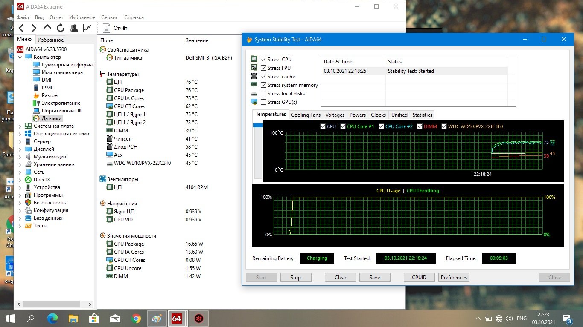
Task: Open CPUID panel button
Action: 419,278
